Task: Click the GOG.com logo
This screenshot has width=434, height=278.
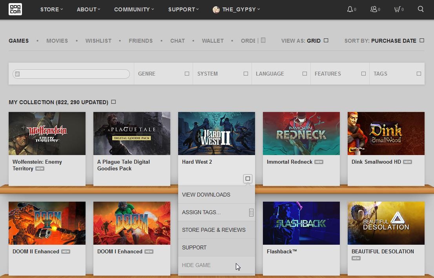Action: pos(15,9)
